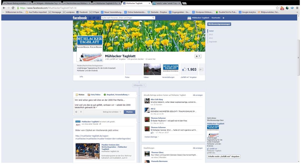301x164 pixels.
Task: Open the Höhepunkte dropdown
Action: tap(139, 85)
